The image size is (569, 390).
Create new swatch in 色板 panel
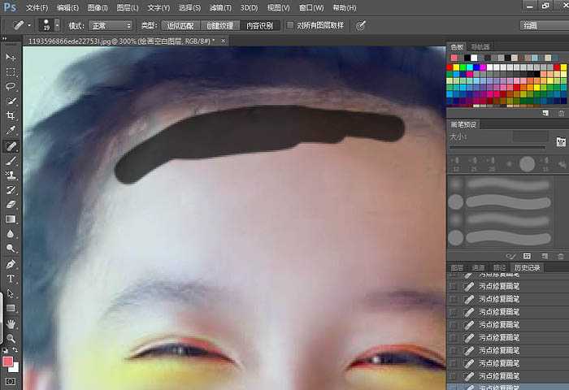(545, 113)
